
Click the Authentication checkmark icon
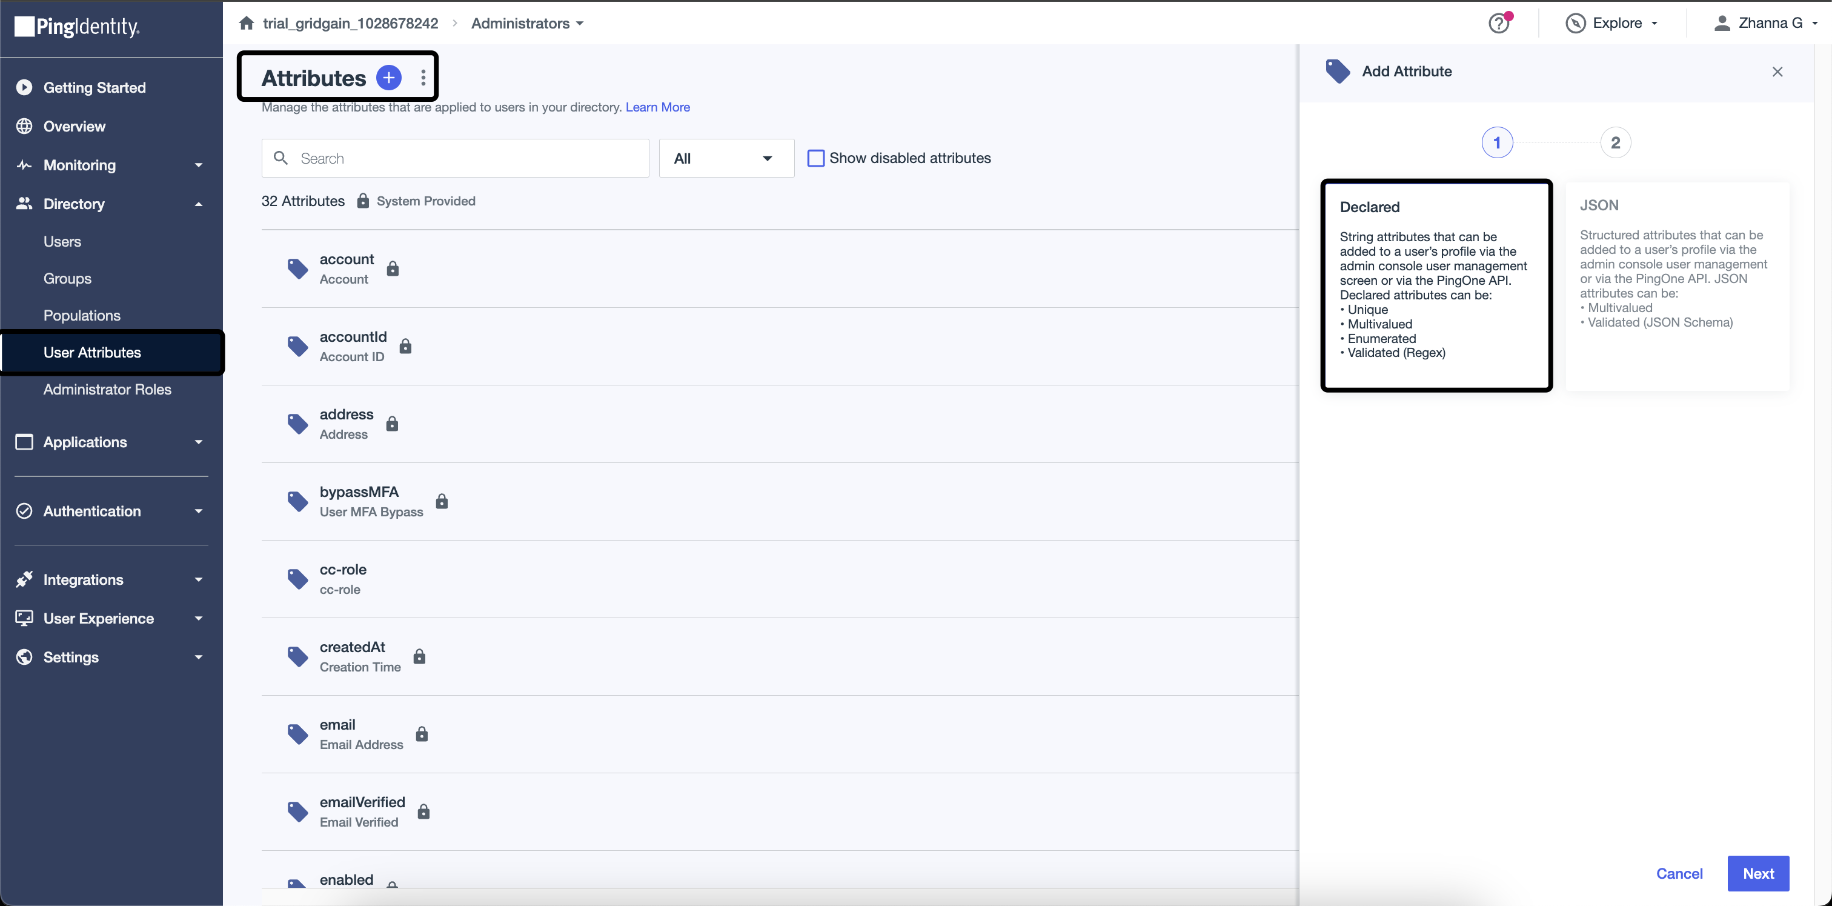tap(24, 511)
